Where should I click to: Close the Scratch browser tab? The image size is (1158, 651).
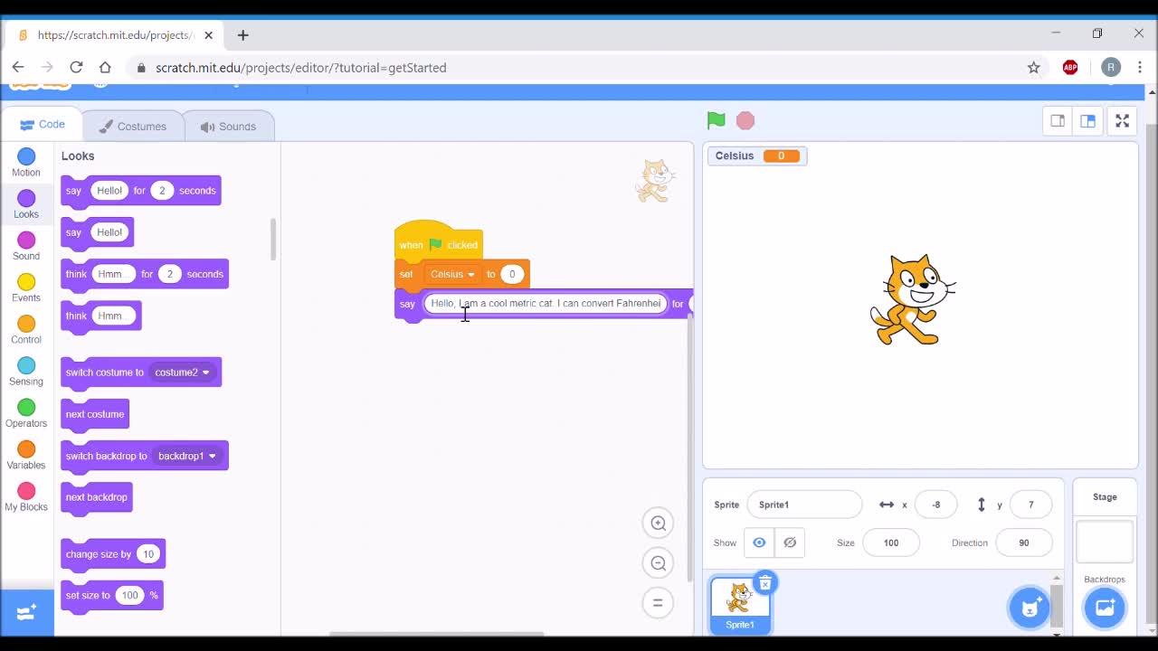coord(209,35)
